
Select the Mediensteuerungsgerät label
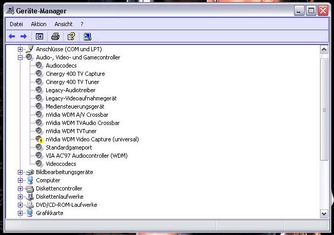[x=75, y=106]
